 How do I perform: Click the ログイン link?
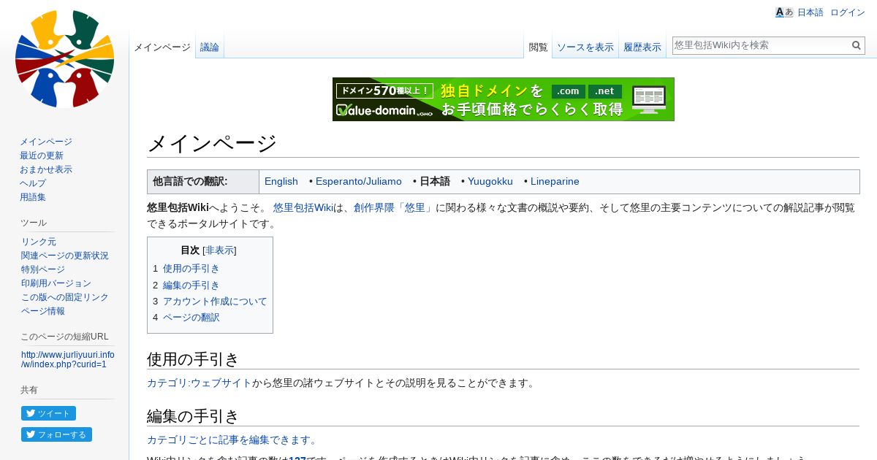pos(848,12)
